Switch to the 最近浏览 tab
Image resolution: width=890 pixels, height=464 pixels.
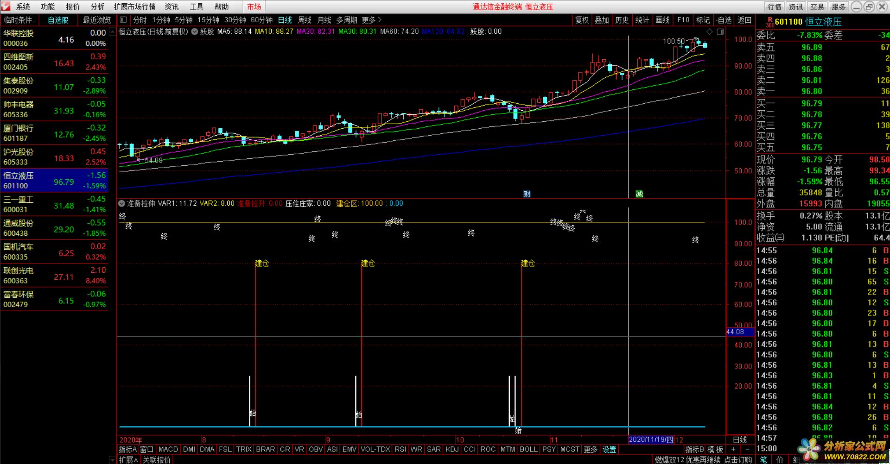(x=96, y=20)
